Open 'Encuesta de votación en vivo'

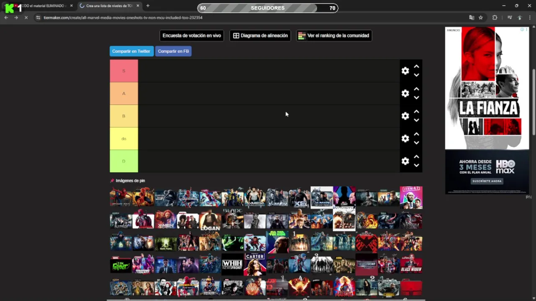tap(191, 36)
